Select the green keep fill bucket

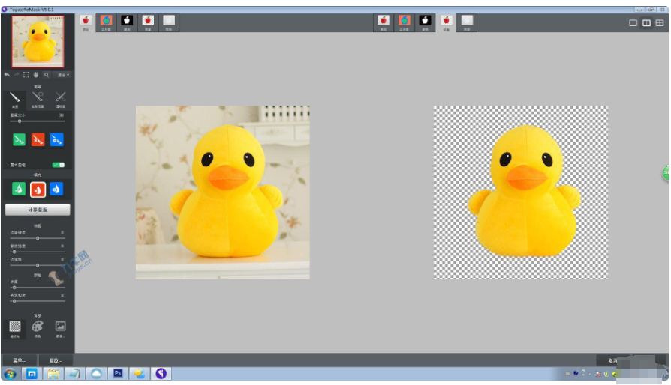coord(19,189)
